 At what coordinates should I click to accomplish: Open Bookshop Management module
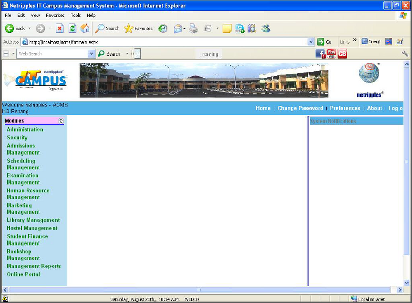[x=23, y=255]
